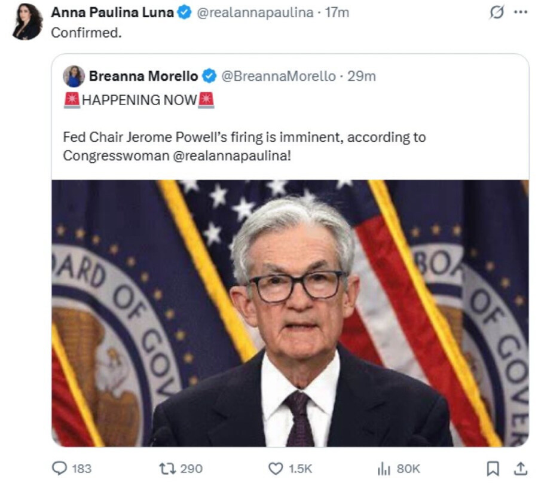Open Breanna Morello's small avatar
538x483 pixels.
coord(74,76)
